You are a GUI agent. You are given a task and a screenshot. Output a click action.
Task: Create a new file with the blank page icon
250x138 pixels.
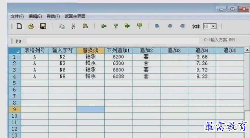pyautogui.click(x=19, y=26)
